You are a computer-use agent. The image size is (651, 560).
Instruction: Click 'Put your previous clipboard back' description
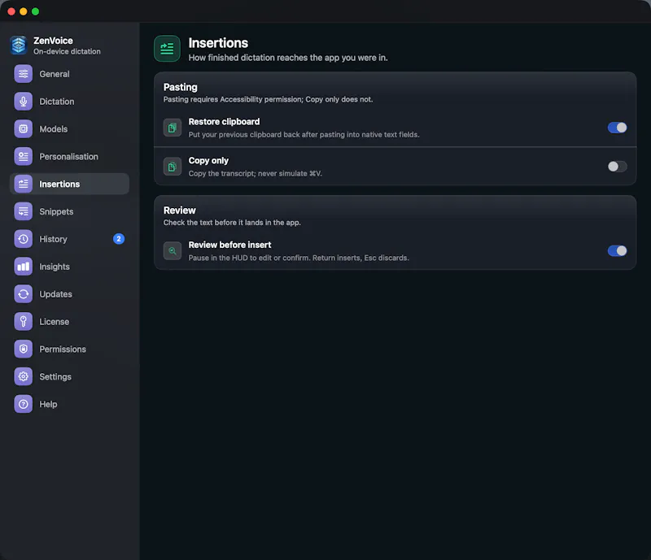304,134
